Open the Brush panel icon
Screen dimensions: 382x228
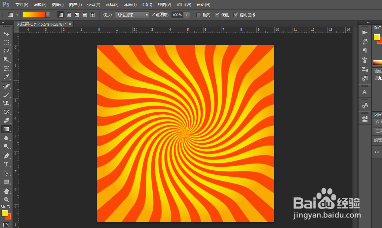[365, 69]
